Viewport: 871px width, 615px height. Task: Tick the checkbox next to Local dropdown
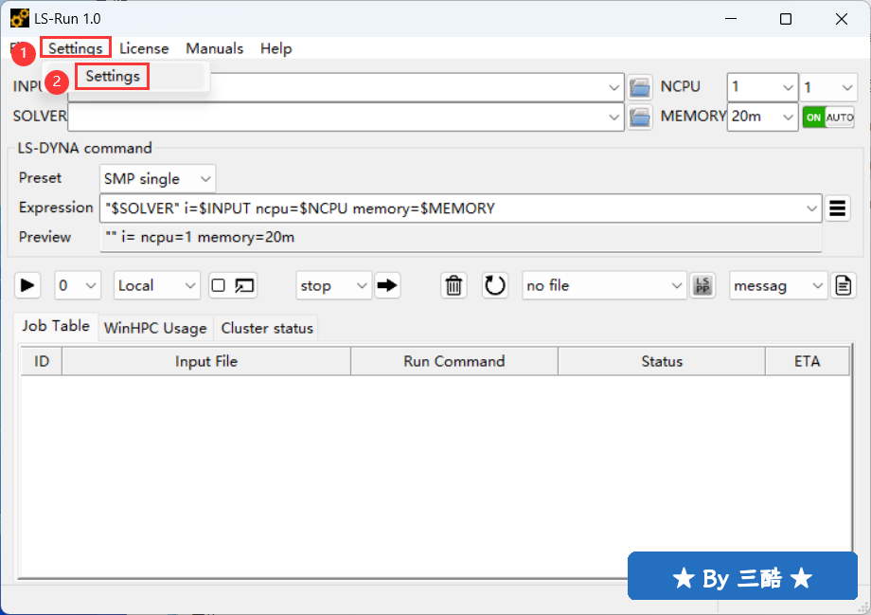point(219,286)
